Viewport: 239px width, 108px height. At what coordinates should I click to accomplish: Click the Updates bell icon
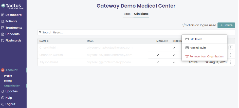[3, 91]
